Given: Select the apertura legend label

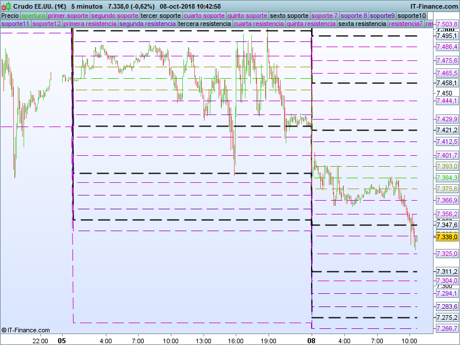Looking at the screenshot, I should (x=33, y=16).
